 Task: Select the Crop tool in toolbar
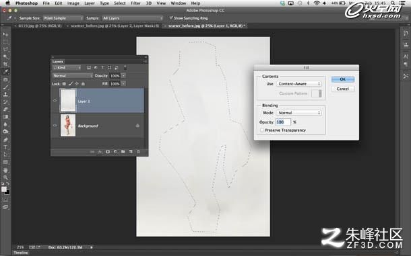tap(5, 64)
